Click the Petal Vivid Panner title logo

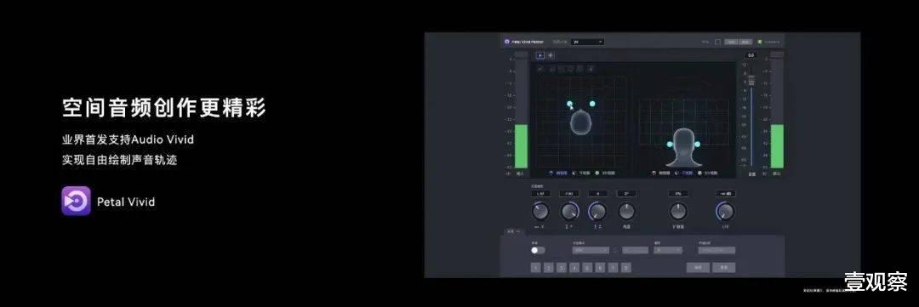[x=507, y=42]
